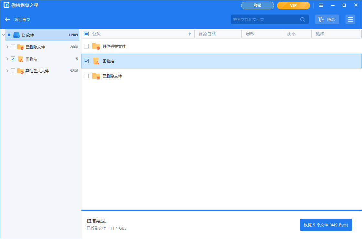Open the title bar hamburger menu
This screenshot has height=239, width=362.
(321, 5)
